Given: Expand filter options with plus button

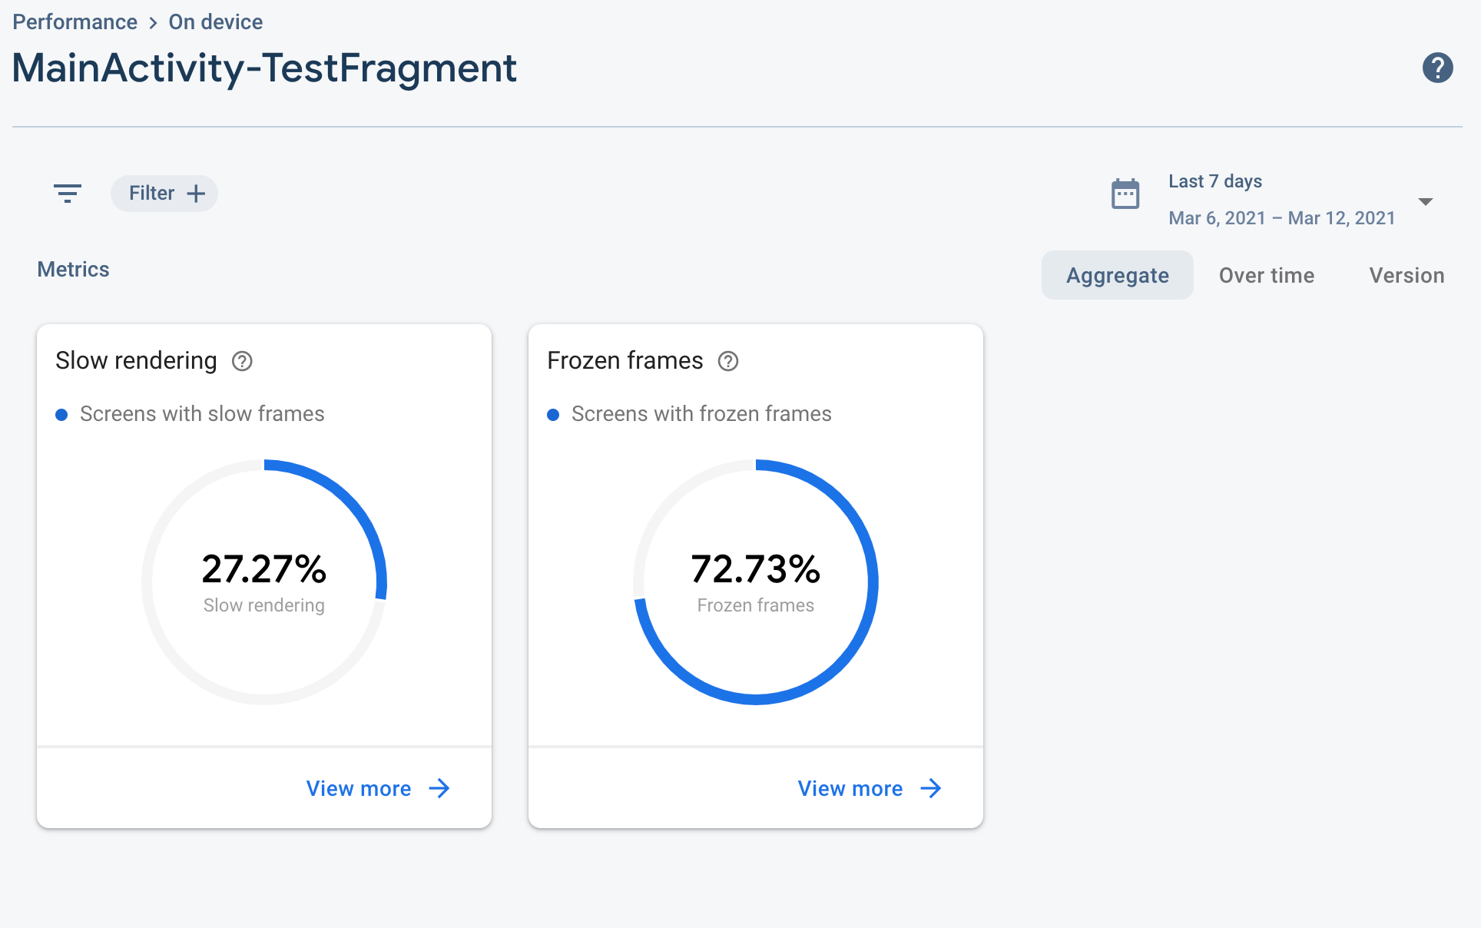Looking at the screenshot, I should pos(196,193).
